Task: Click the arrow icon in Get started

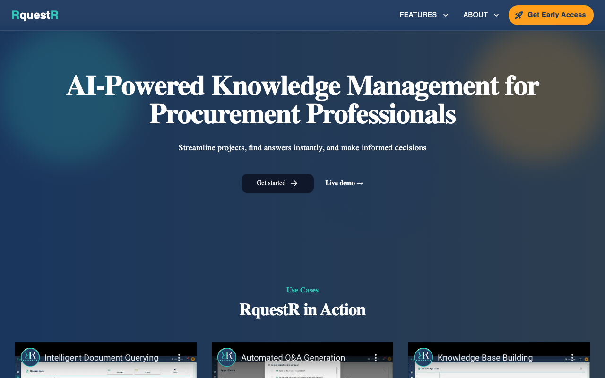Action: pos(294,183)
